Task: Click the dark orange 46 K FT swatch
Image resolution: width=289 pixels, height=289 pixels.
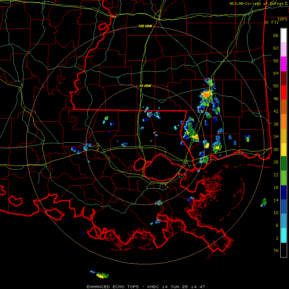Action: (x=284, y=107)
